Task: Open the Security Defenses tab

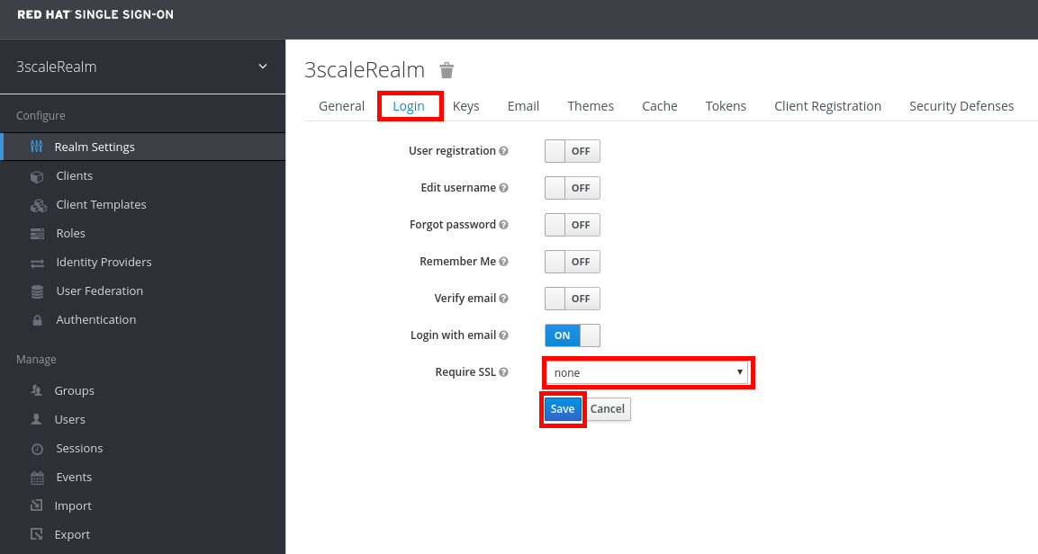Action: [x=961, y=106]
